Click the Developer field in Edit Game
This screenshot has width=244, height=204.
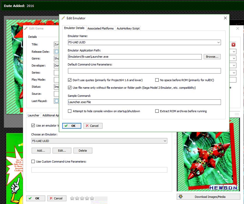56,65
